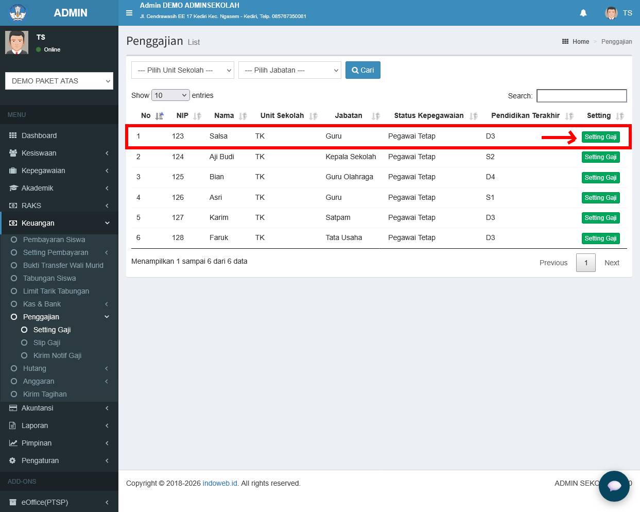
Task: Toggle the hamburger sidebar menu
Action: tap(129, 13)
